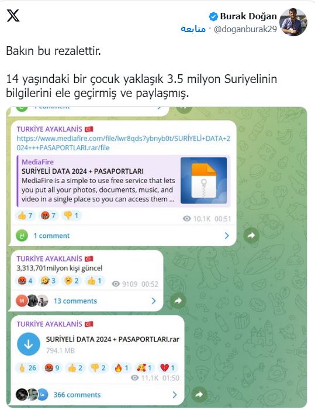Screen dimensions: 315x410
Task: Click the MediaFire zip file thumbnail
Action: [203, 180]
